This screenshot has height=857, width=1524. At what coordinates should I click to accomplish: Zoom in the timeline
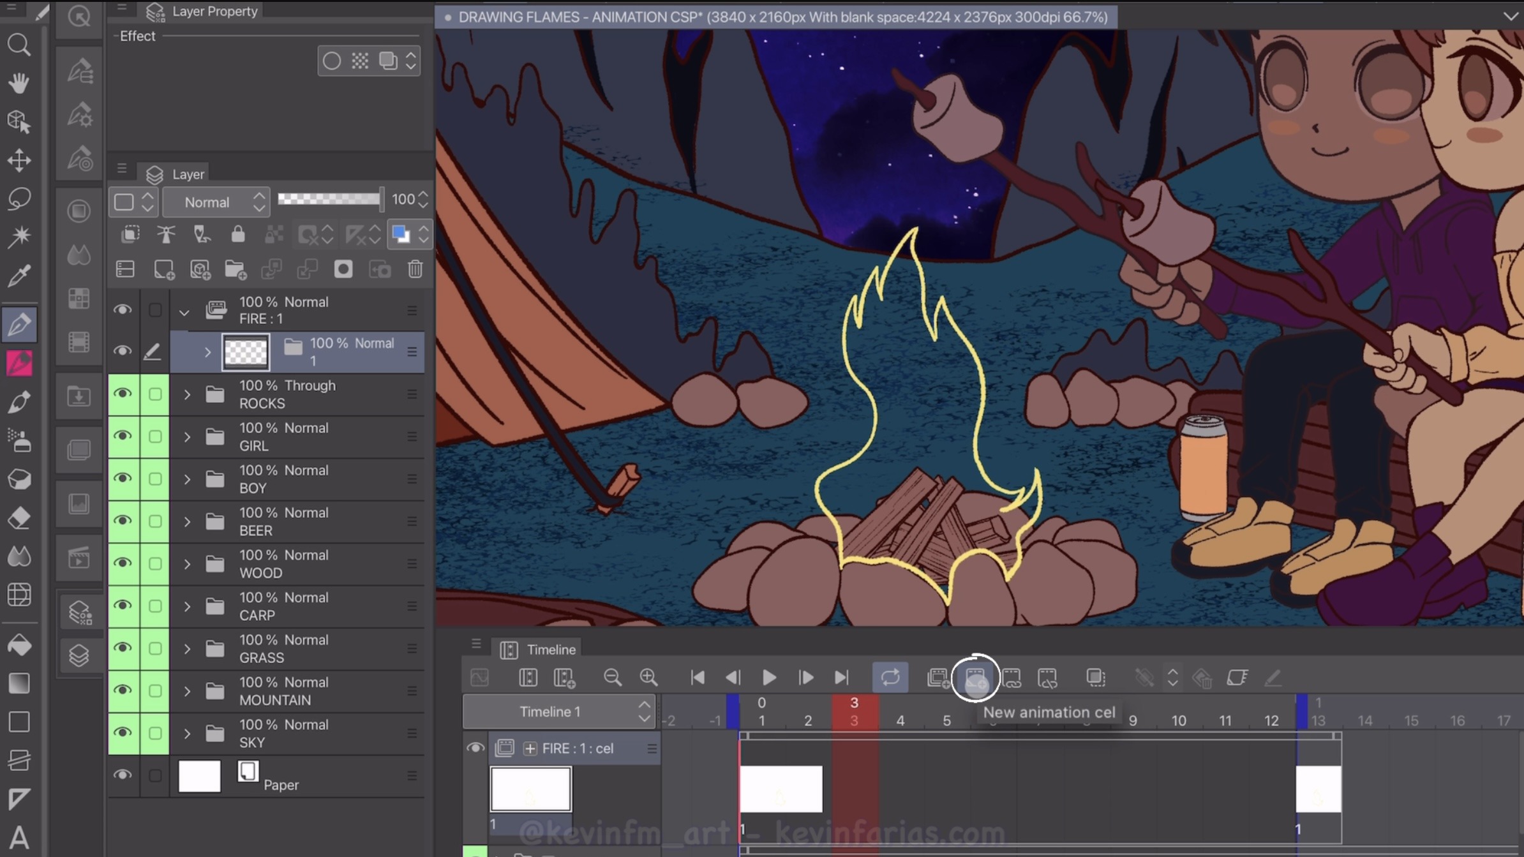(x=648, y=678)
